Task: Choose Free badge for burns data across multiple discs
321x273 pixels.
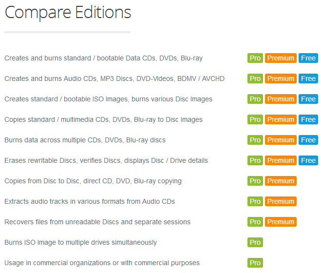Action: (308, 140)
